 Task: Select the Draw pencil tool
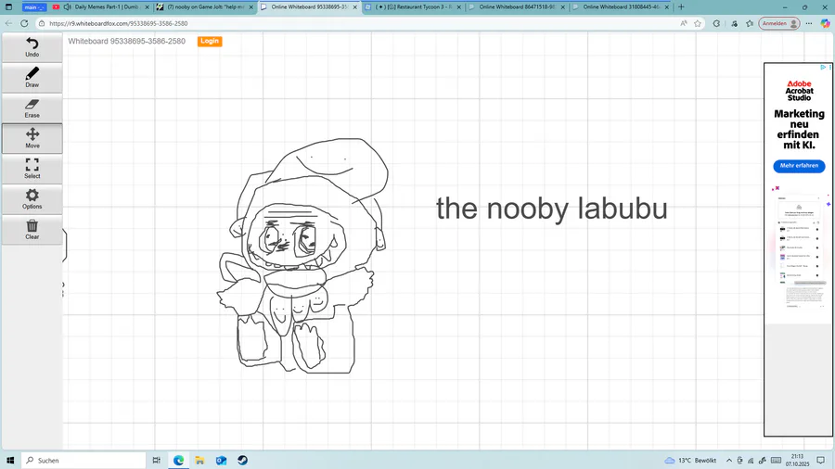(x=32, y=77)
